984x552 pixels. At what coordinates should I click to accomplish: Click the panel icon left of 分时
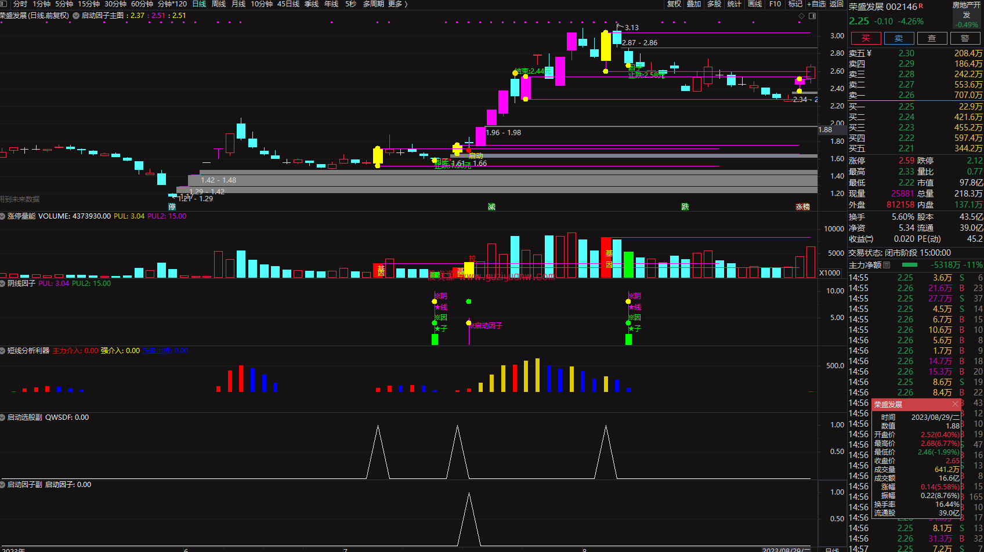[x=4, y=4]
